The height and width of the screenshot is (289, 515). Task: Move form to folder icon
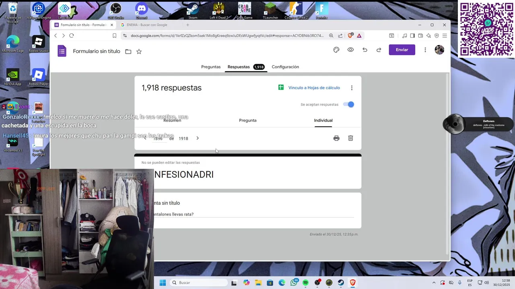[x=128, y=51]
